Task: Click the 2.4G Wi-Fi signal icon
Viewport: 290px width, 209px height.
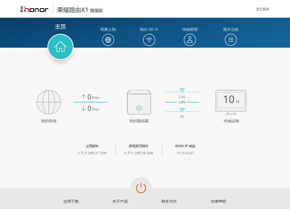Action: click(182, 90)
